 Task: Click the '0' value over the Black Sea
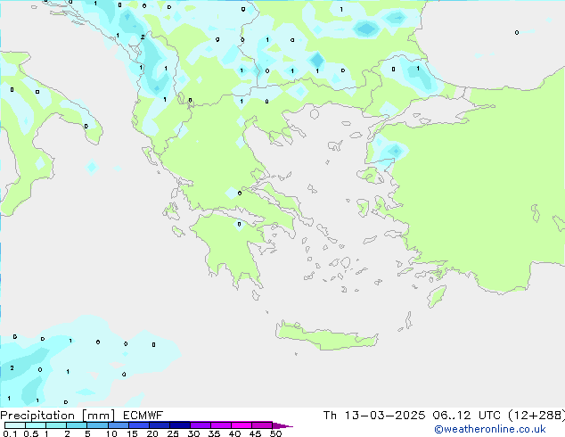pyautogui.click(x=517, y=32)
